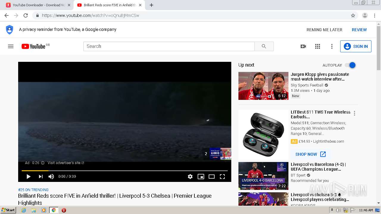The height and width of the screenshot is (214, 381).
Task: Click system tray volume icon
Action: click(x=339, y=210)
